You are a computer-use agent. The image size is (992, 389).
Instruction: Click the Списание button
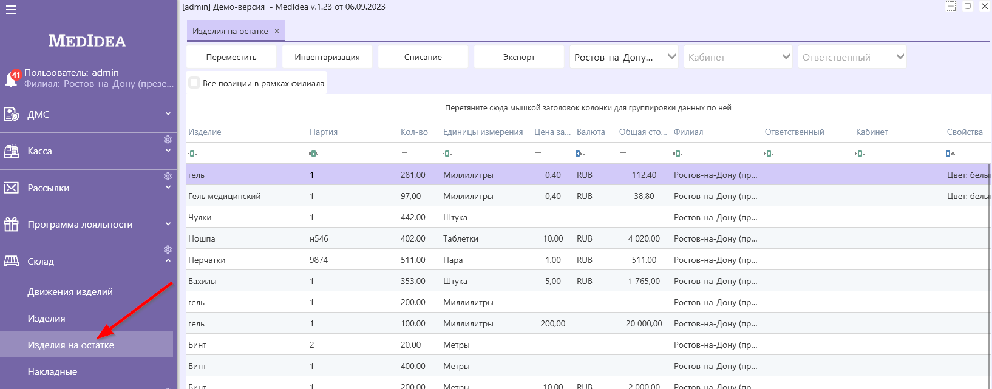coord(423,57)
